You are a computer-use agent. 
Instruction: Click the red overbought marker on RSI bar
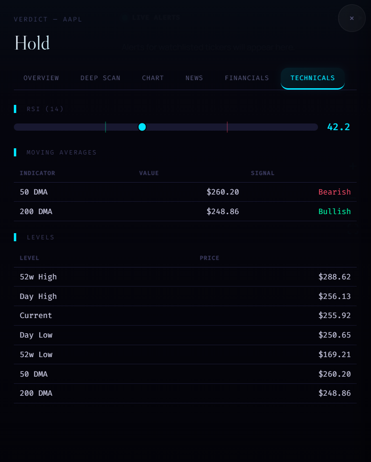pos(227,127)
